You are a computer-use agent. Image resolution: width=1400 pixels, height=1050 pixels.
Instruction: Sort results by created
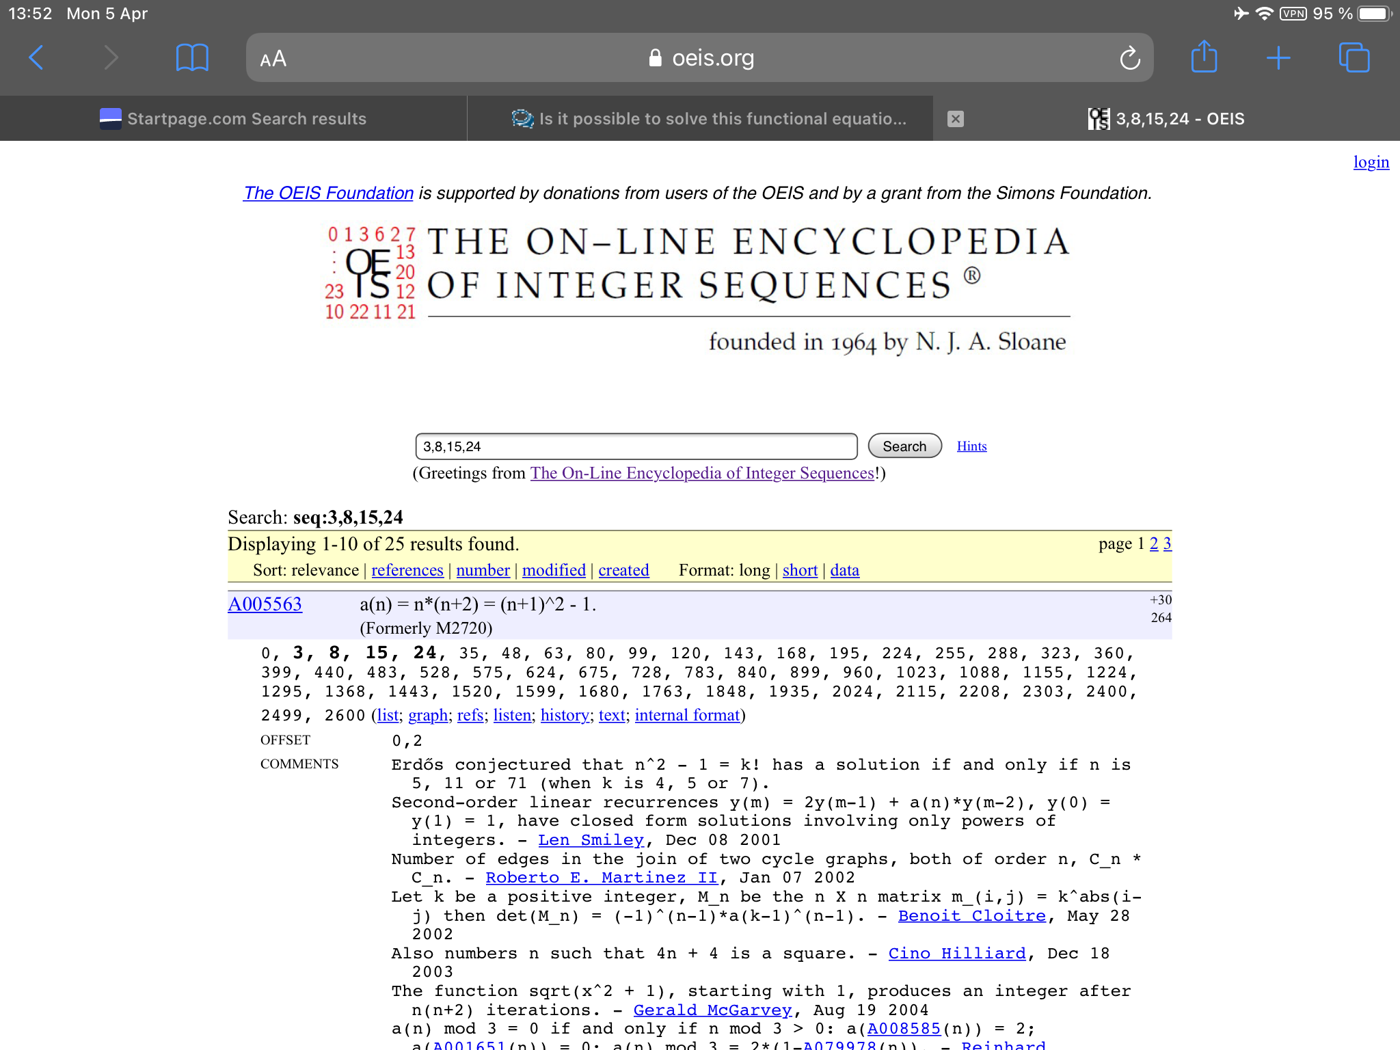click(623, 570)
